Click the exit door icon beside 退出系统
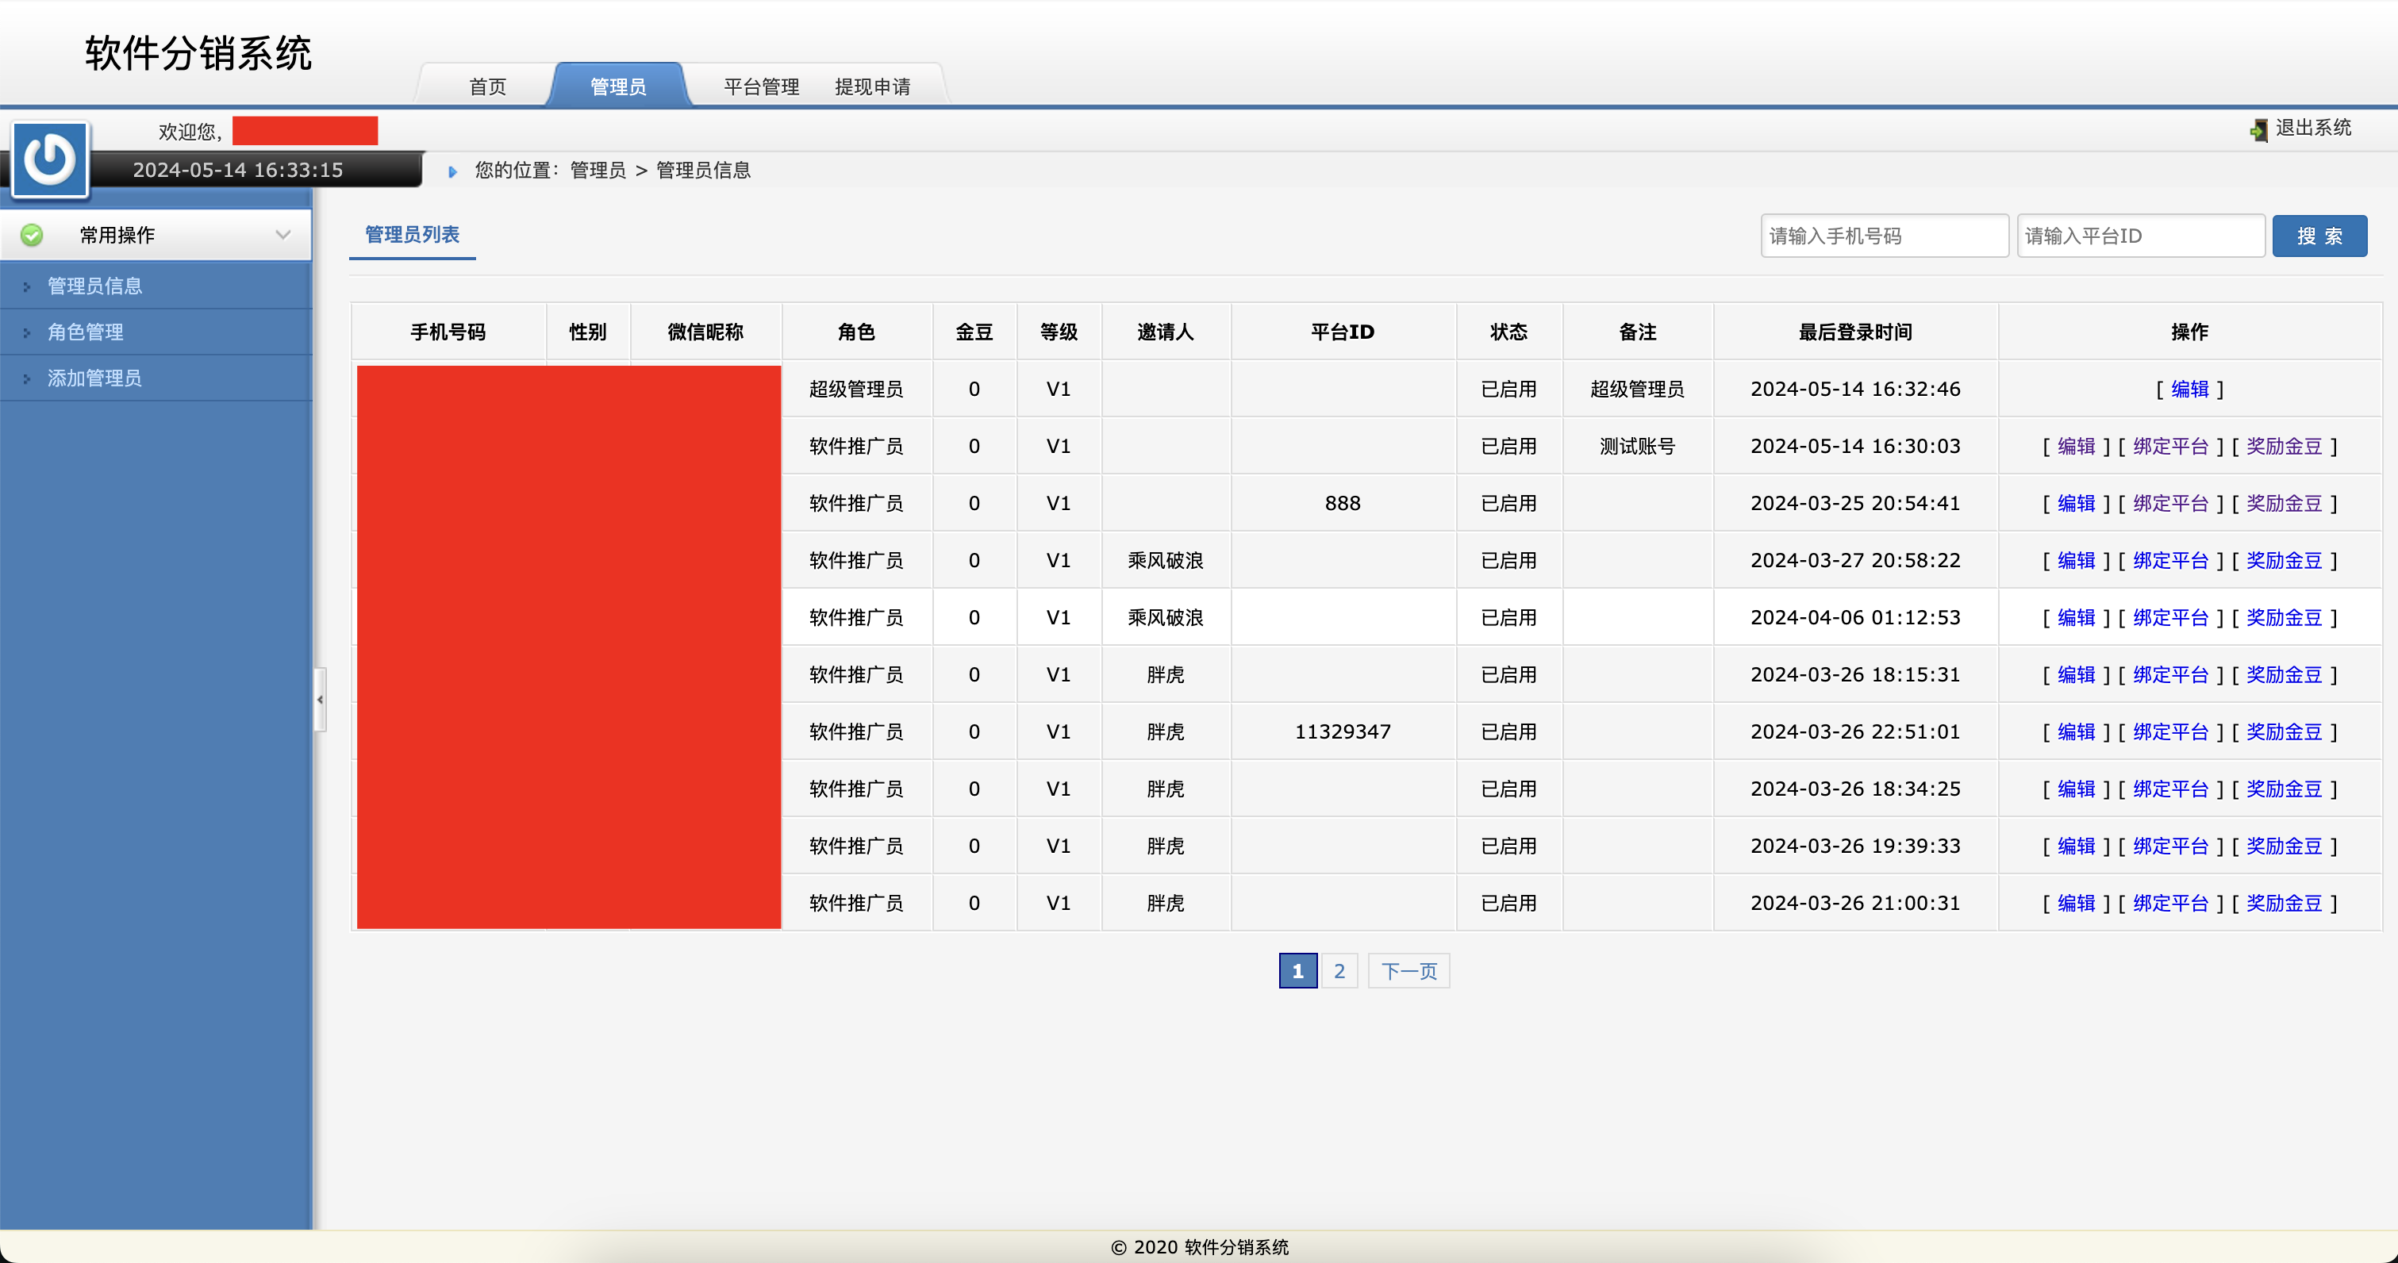The height and width of the screenshot is (1263, 2398). click(2259, 130)
